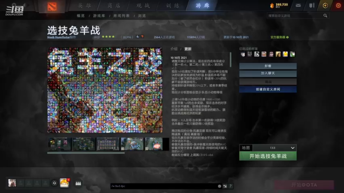Open the friends list people icon

(x=78, y=184)
